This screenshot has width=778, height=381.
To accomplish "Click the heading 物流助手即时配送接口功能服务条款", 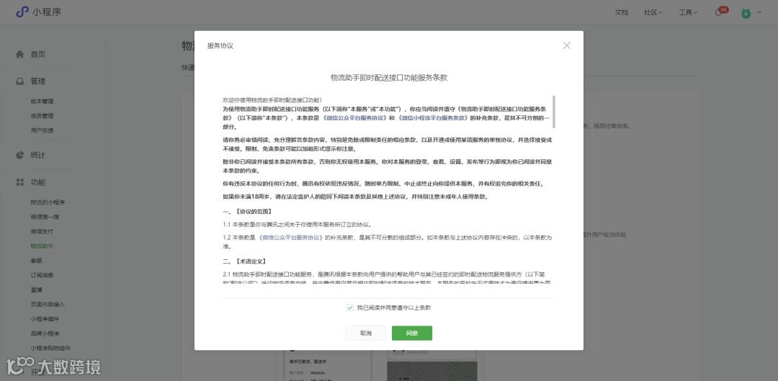I will point(389,77).
